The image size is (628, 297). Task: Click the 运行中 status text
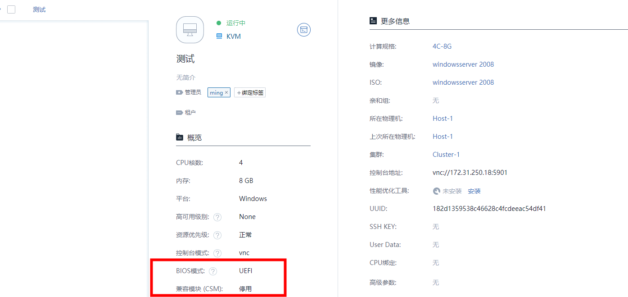(x=236, y=23)
